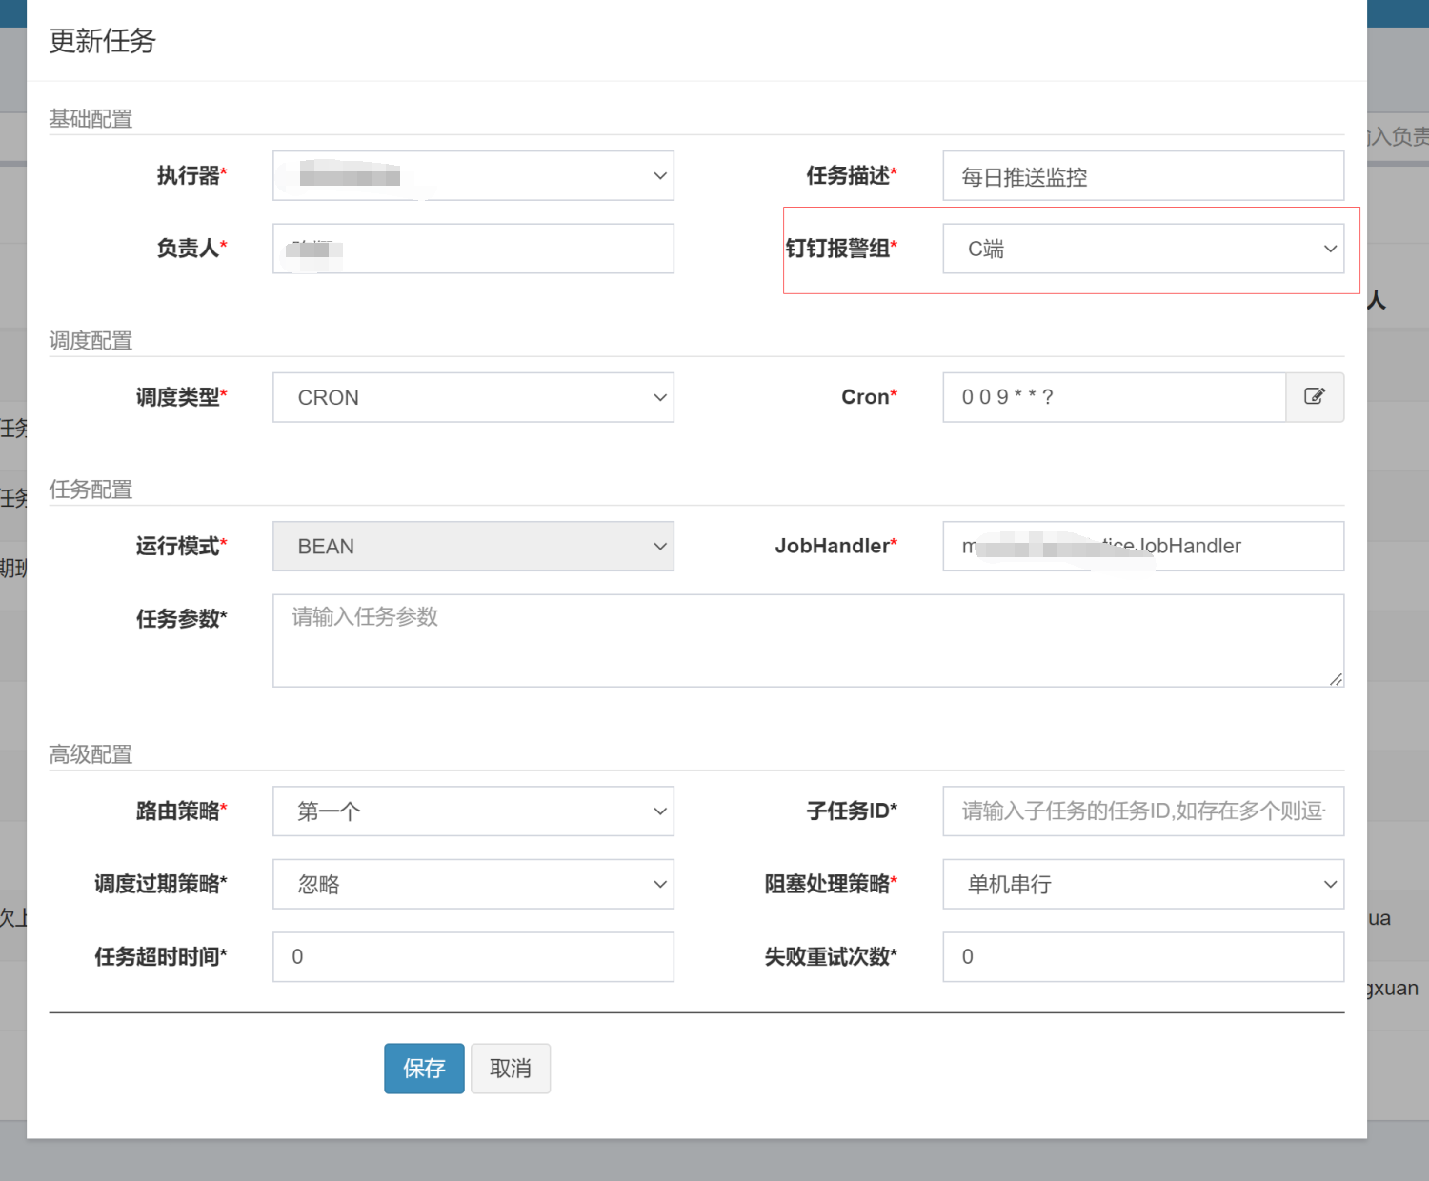Open the 执行器 dropdown
Image resolution: width=1429 pixels, height=1181 pixels.
[x=473, y=176]
